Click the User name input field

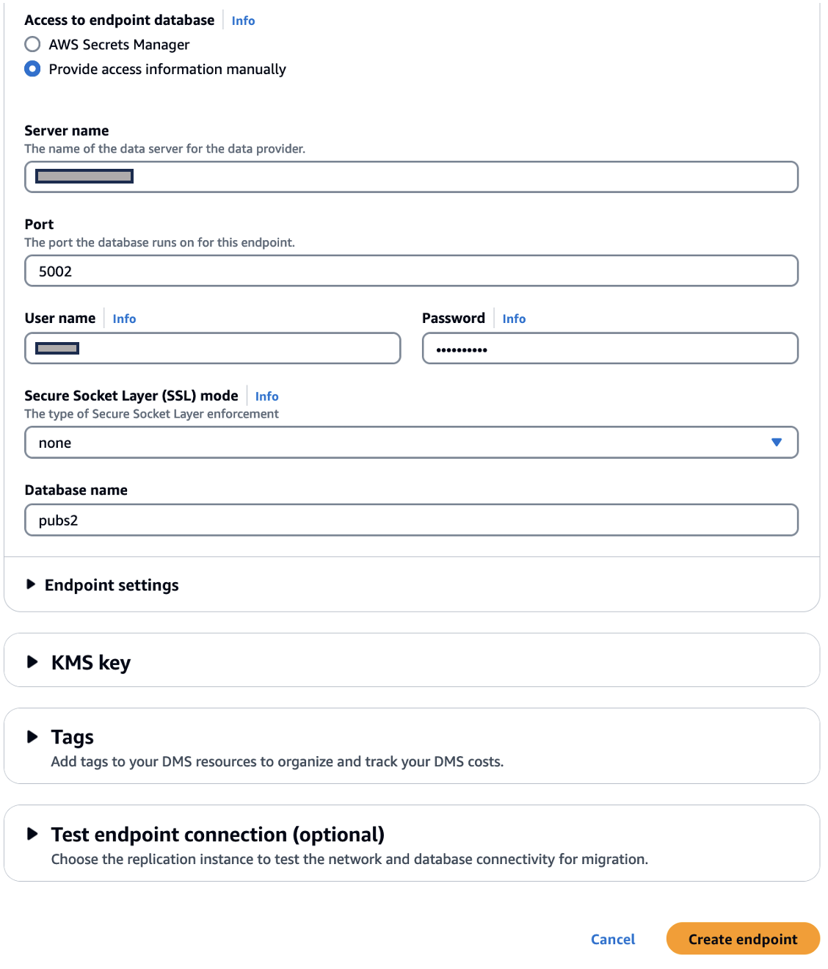(x=213, y=349)
